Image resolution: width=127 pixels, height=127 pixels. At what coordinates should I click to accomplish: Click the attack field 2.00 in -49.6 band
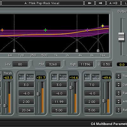(92, 102)
